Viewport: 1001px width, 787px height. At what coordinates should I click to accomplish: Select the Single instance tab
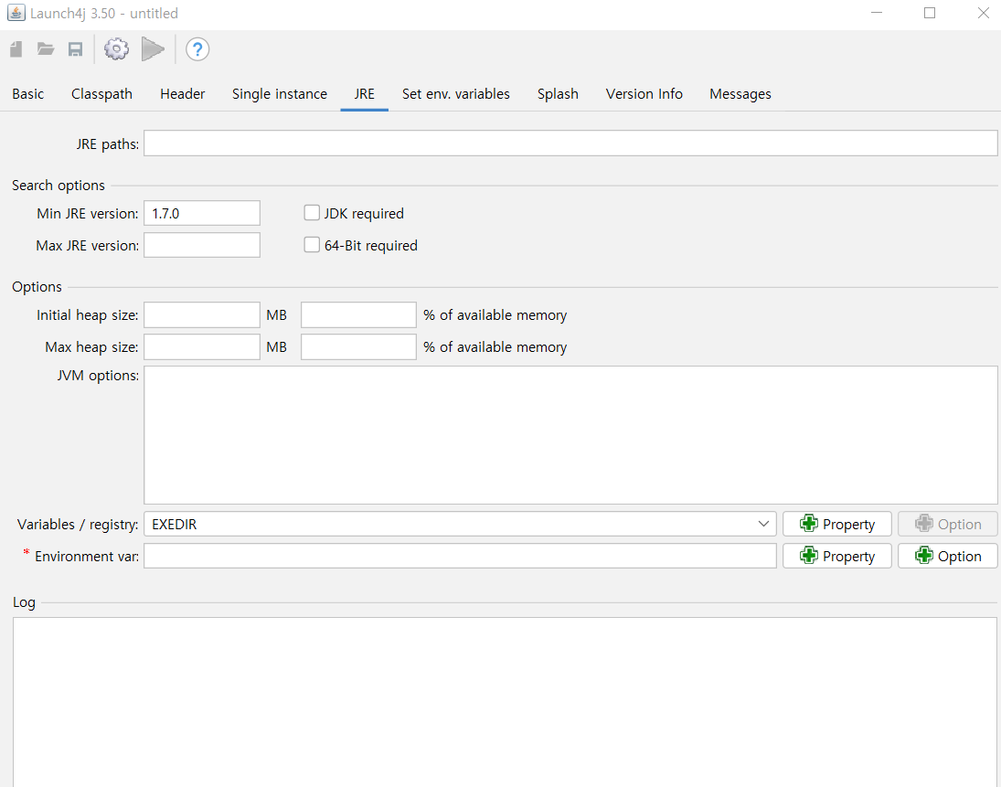(280, 94)
